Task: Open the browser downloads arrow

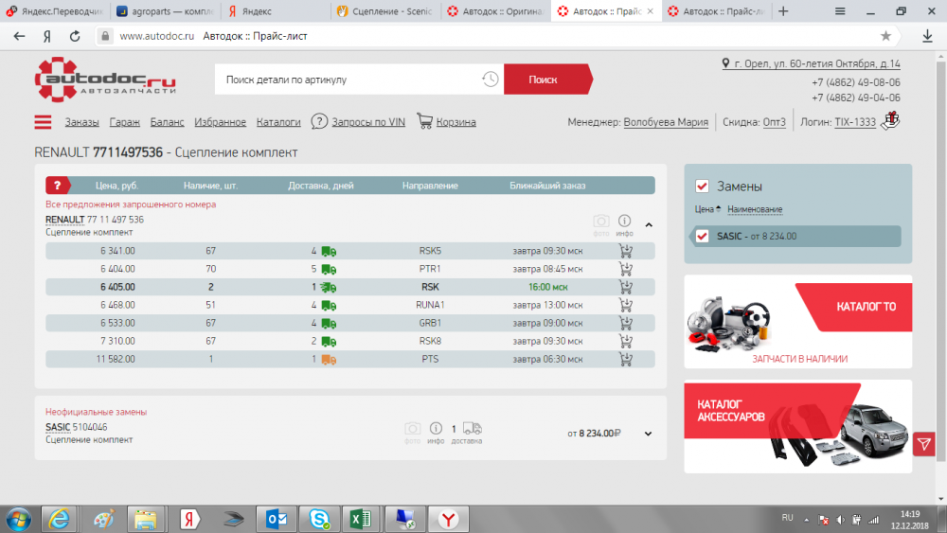Action: [927, 36]
